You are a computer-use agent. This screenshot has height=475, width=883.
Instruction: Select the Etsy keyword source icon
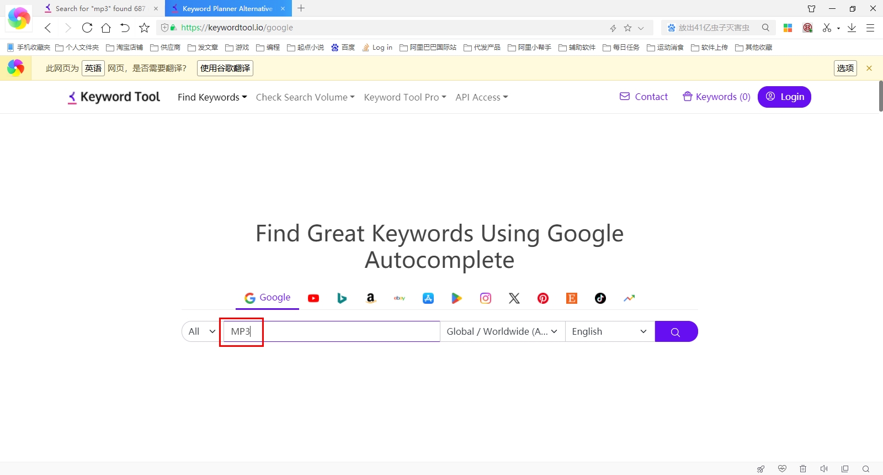(572, 298)
